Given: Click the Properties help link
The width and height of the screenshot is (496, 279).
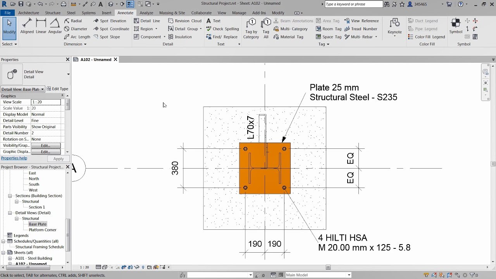Looking at the screenshot, I should (x=14, y=158).
